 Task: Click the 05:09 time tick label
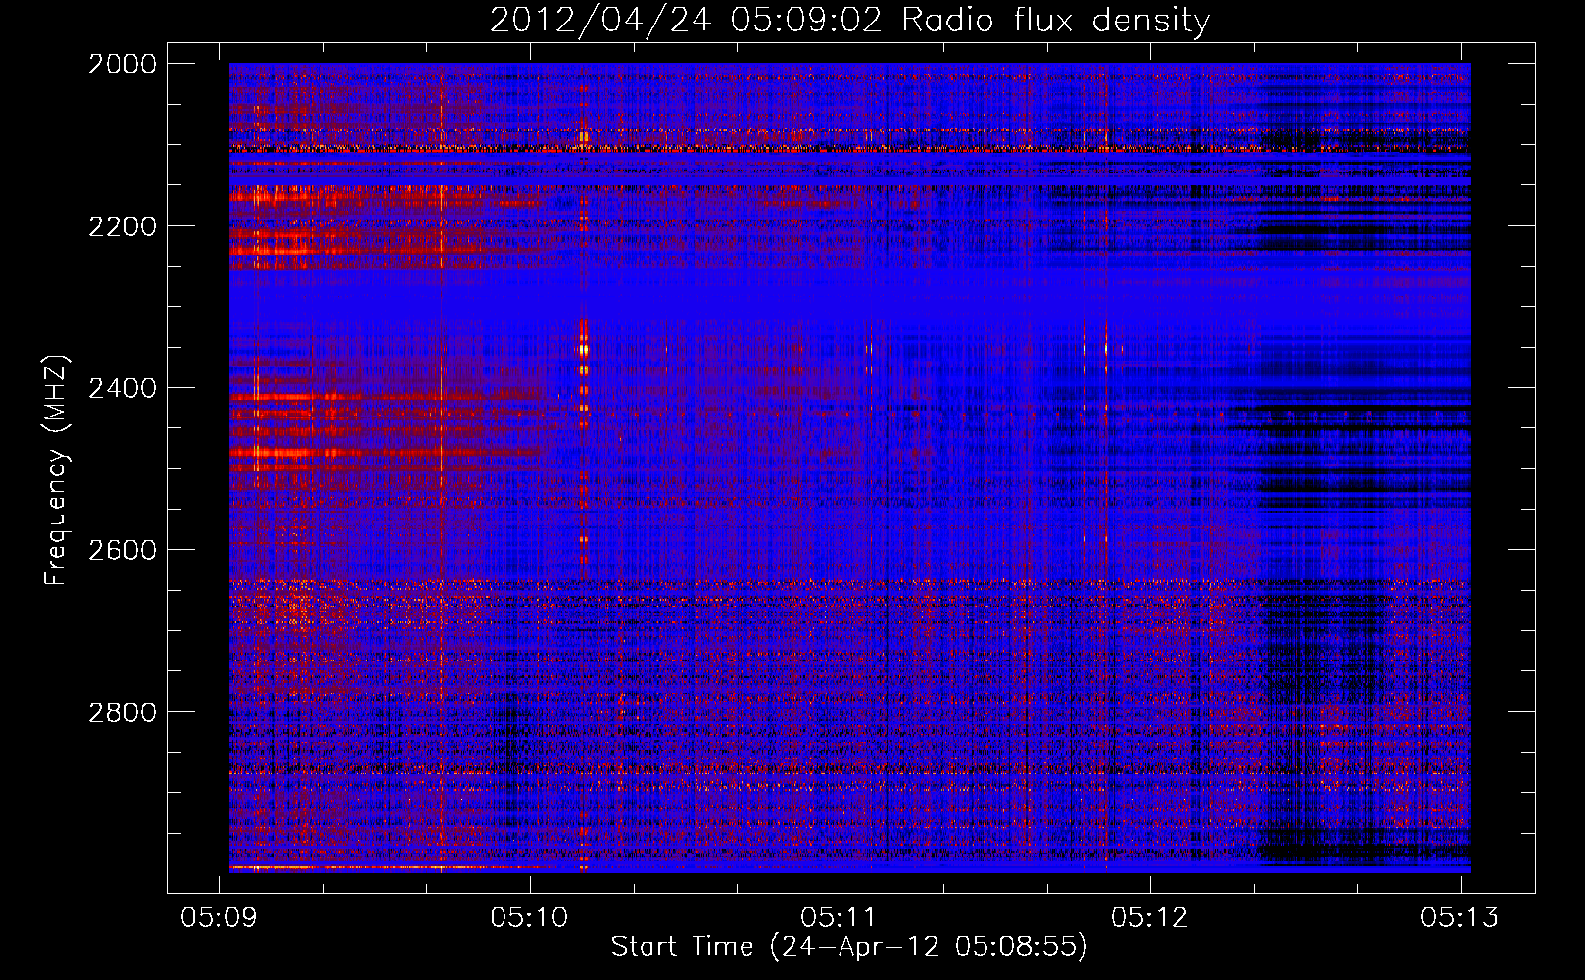219,917
